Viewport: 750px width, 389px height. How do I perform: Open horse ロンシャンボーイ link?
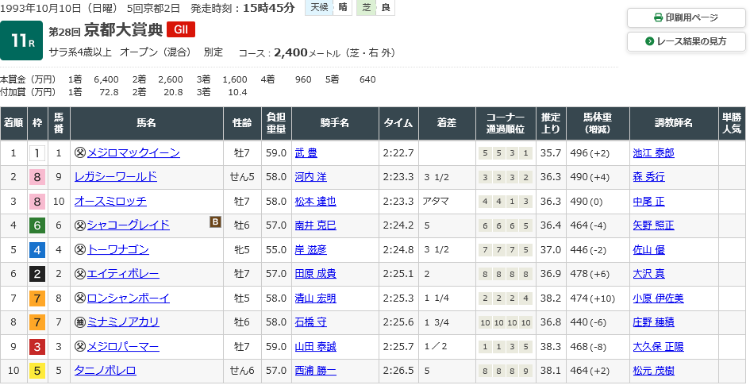coord(129,298)
